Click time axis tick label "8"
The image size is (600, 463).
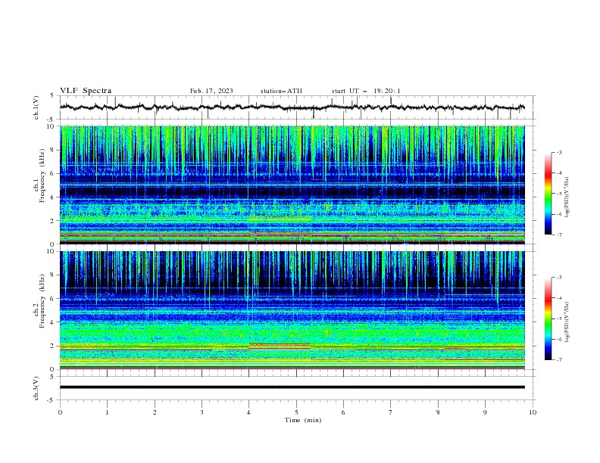(x=438, y=412)
